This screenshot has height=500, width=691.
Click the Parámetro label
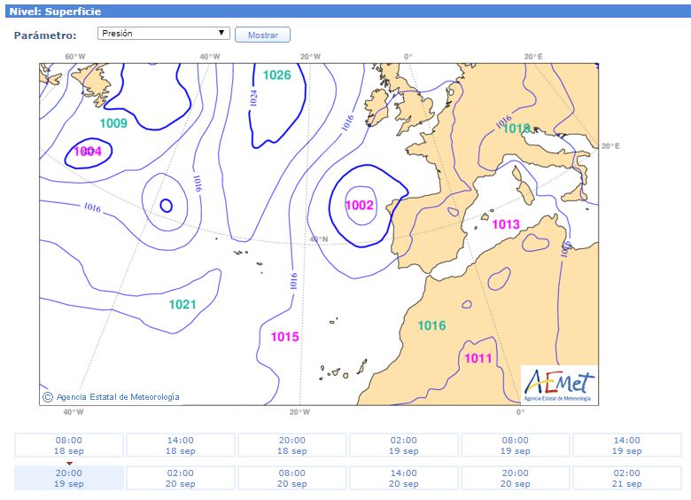coord(45,35)
